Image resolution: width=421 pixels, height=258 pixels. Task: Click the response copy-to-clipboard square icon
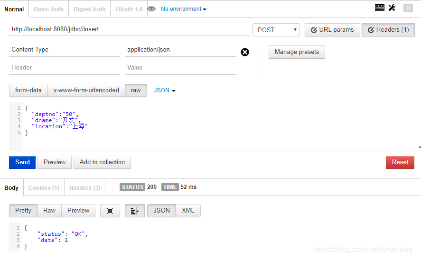tap(110, 211)
